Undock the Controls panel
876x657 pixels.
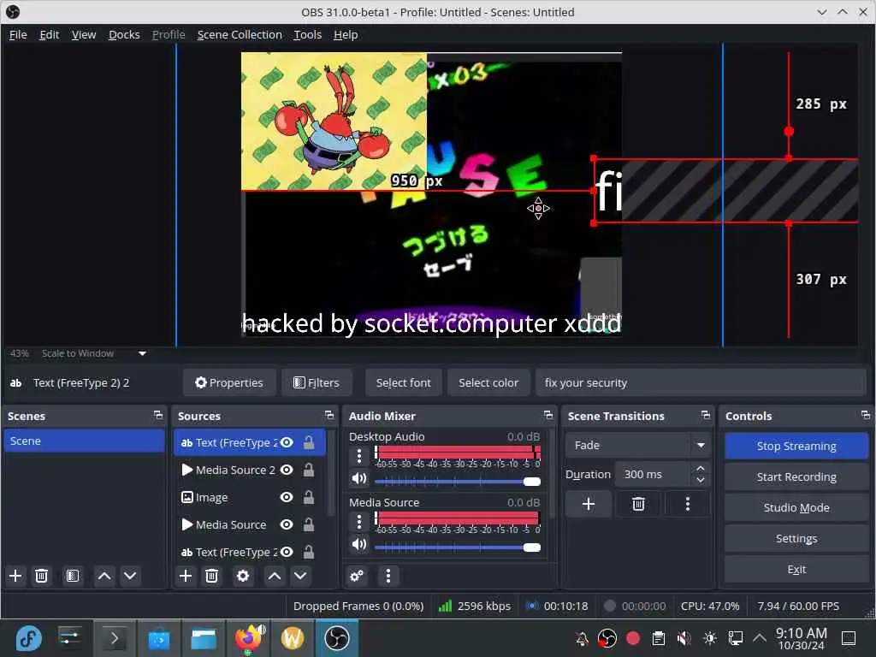tap(866, 415)
